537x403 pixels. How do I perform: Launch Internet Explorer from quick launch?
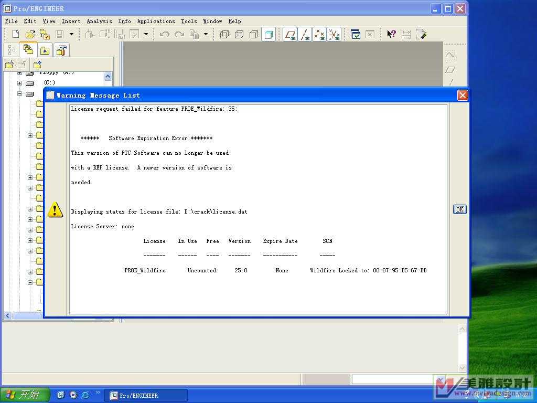coord(85,395)
